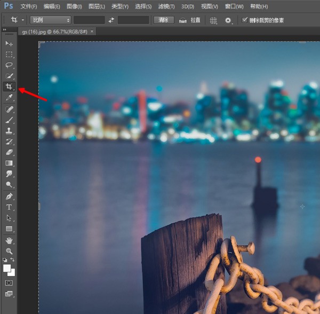Expand the crop settings gear menu

229,20
